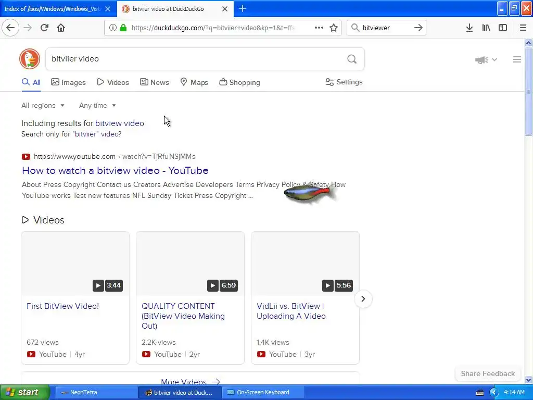Open the Firefox hamburger menu
The width and height of the screenshot is (533, 400).
(x=523, y=28)
